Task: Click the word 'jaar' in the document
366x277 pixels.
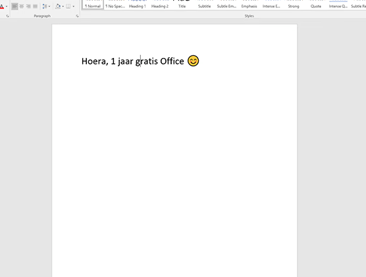Action: pyautogui.click(x=125, y=62)
